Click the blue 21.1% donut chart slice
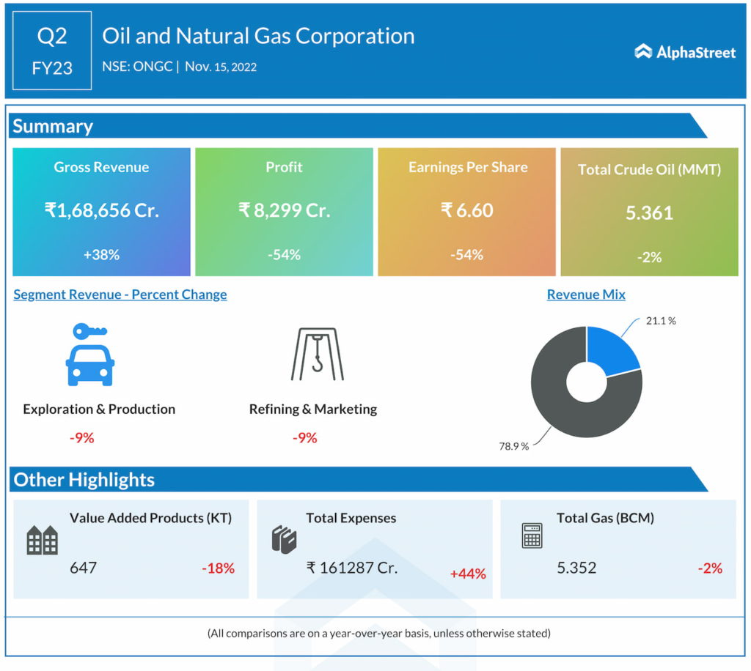The width and height of the screenshot is (751, 671). pyautogui.click(x=612, y=352)
